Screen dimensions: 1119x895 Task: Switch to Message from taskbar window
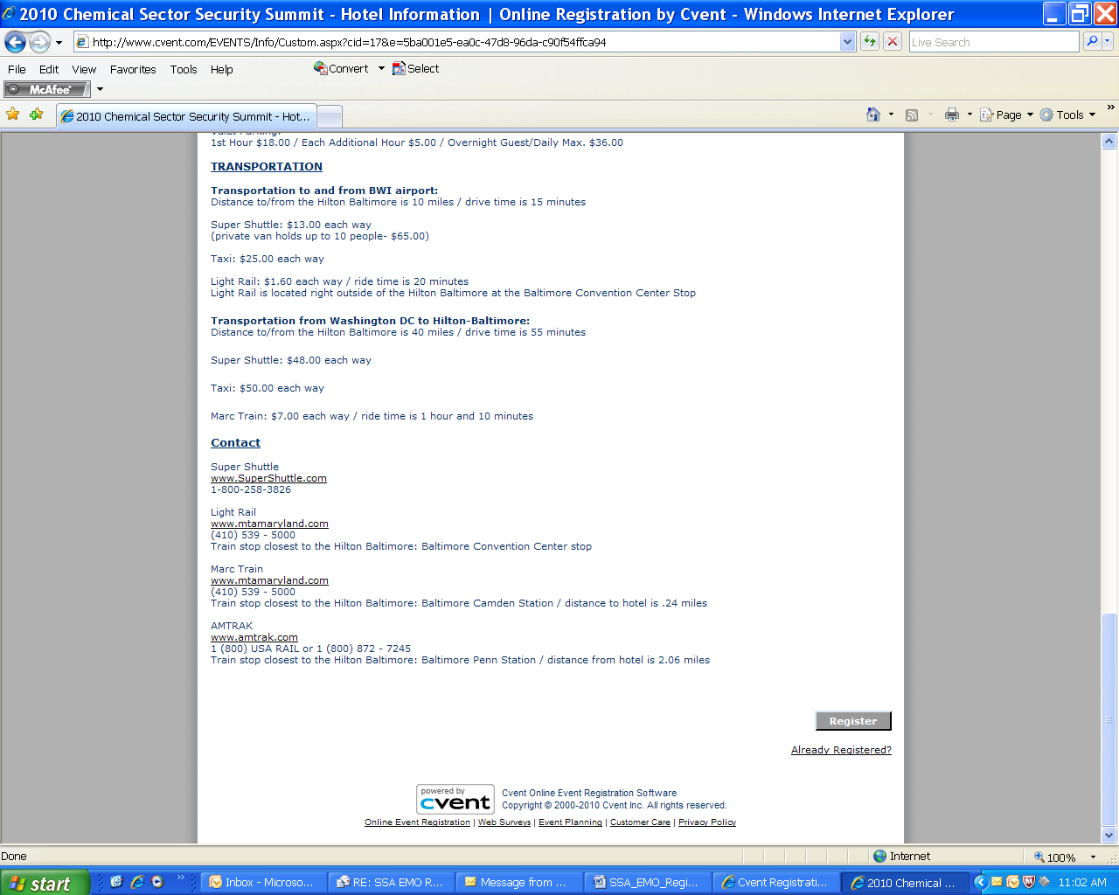coord(518,883)
